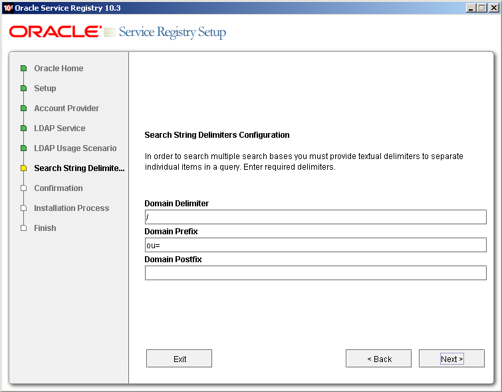
Task: Exit the Service Registry setup
Action: (x=179, y=358)
